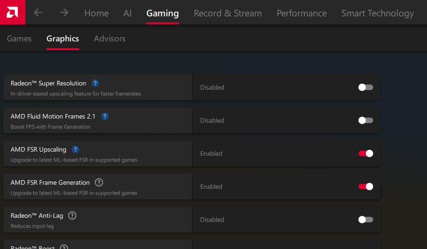Open Radeon Super Resolution help icon
The width and height of the screenshot is (427, 249).
(95, 83)
